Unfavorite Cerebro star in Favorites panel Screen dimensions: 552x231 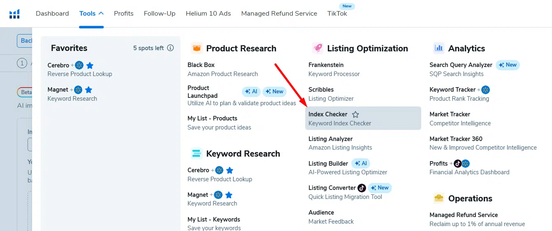pyautogui.click(x=90, y=65)
